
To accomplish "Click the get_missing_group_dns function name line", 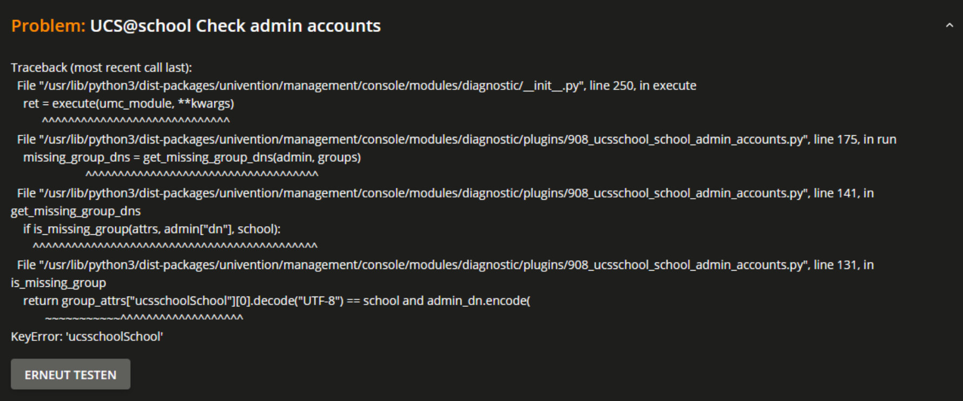I will coord(76,211).
